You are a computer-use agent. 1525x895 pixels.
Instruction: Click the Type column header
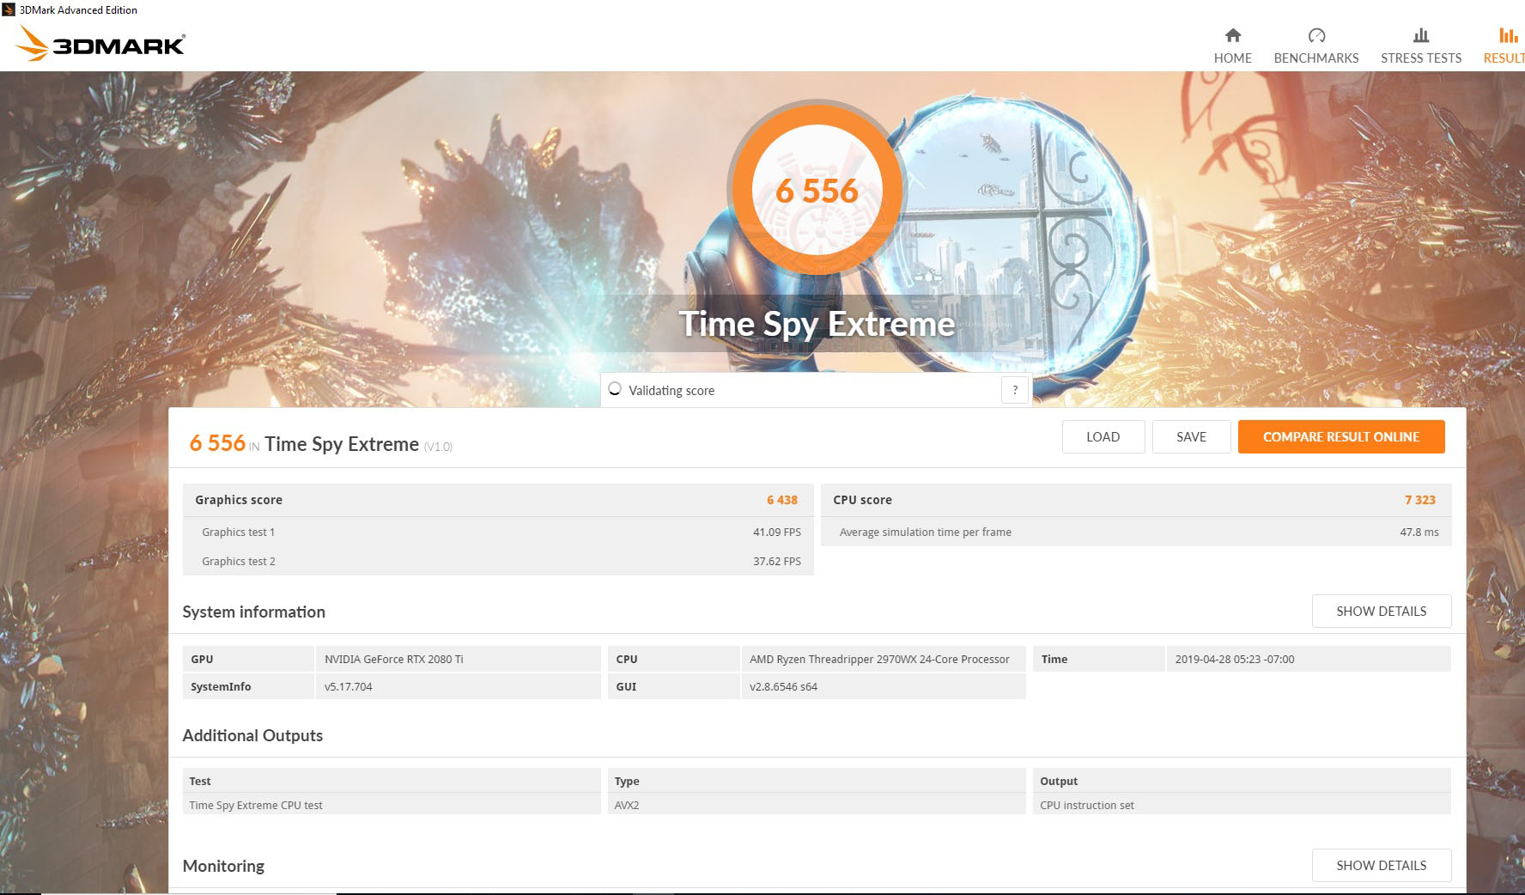click(627, 781)
